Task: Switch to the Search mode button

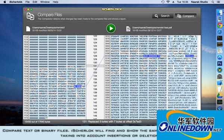Action: [x=162, y=16]
